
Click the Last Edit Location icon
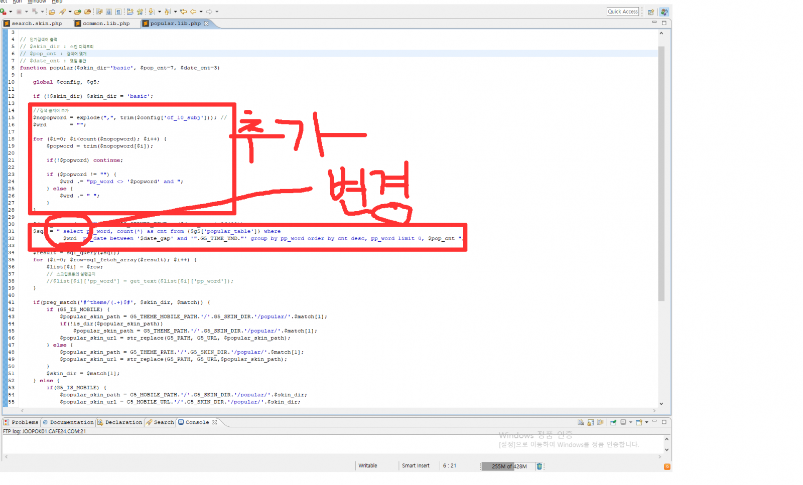[x=183, y=12]
